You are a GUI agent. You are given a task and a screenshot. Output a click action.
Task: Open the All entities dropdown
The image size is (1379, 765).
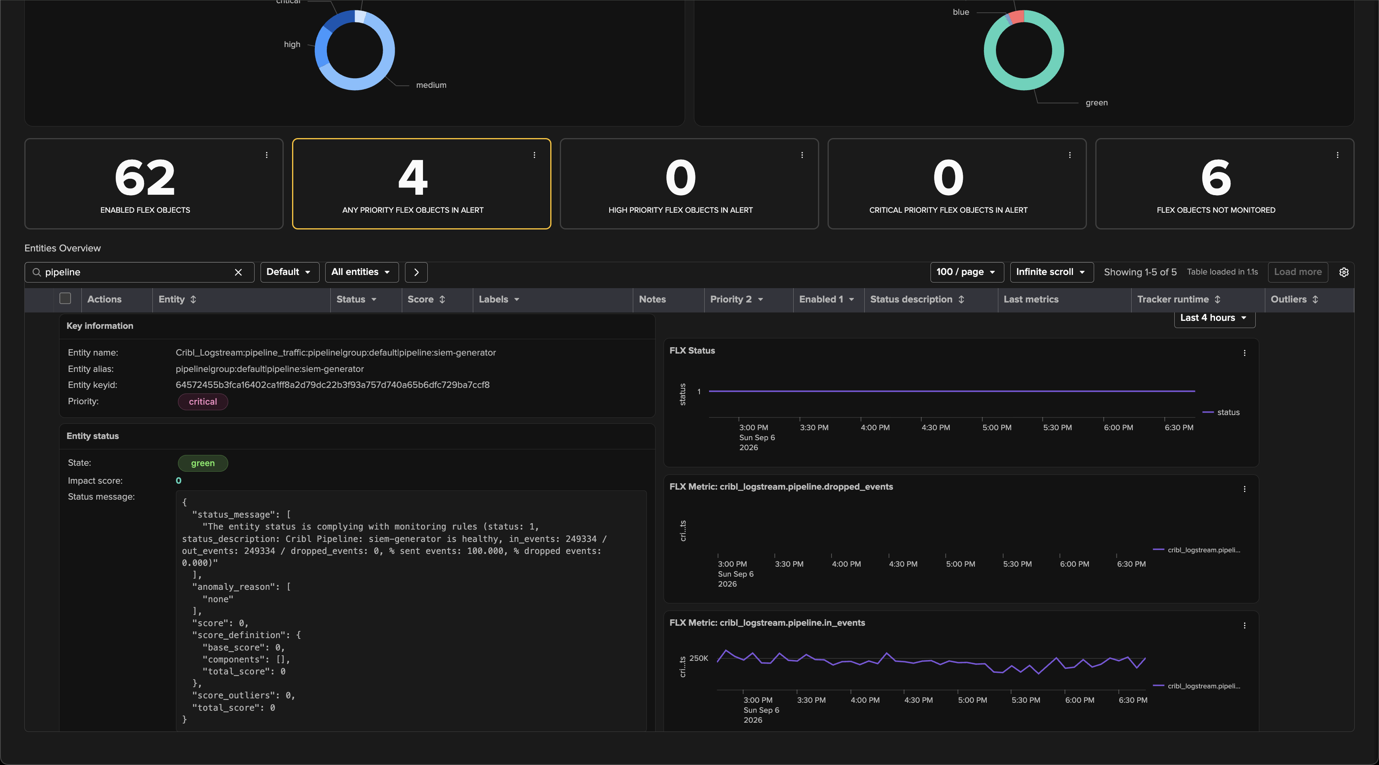[362, 273]
